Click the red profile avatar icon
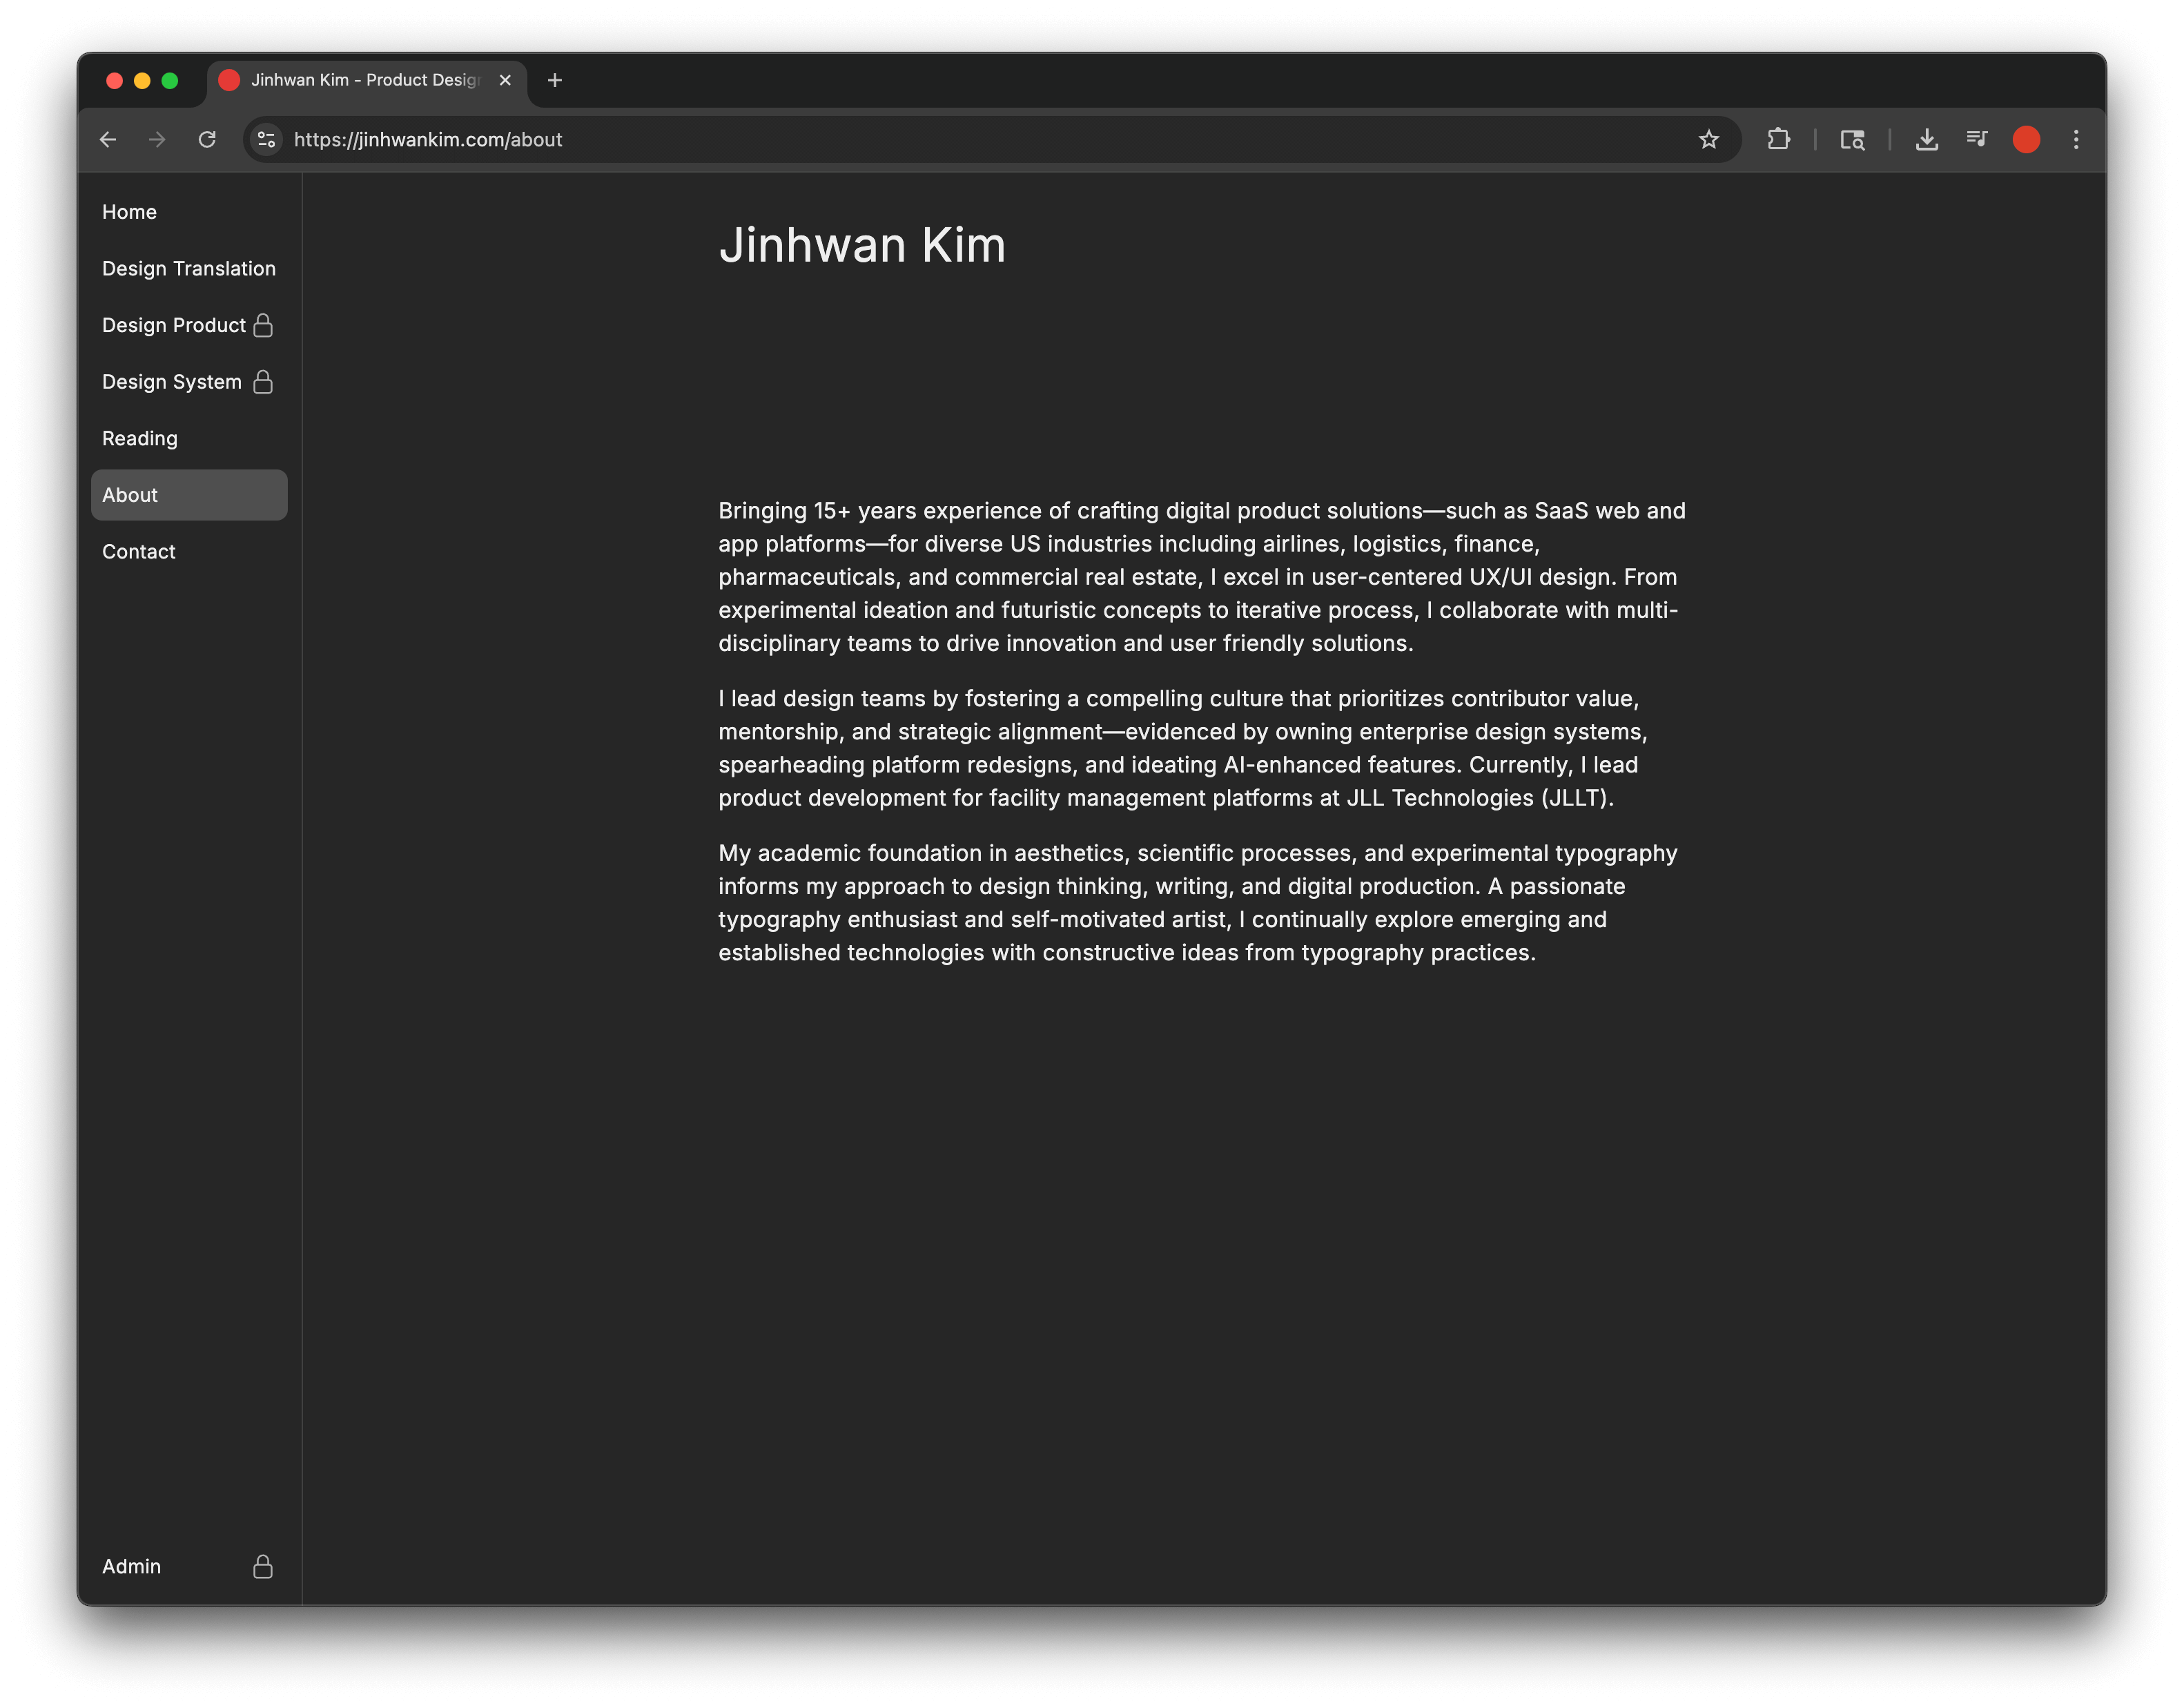This screenshot has height=1708, width=2184. [2026, 140]
